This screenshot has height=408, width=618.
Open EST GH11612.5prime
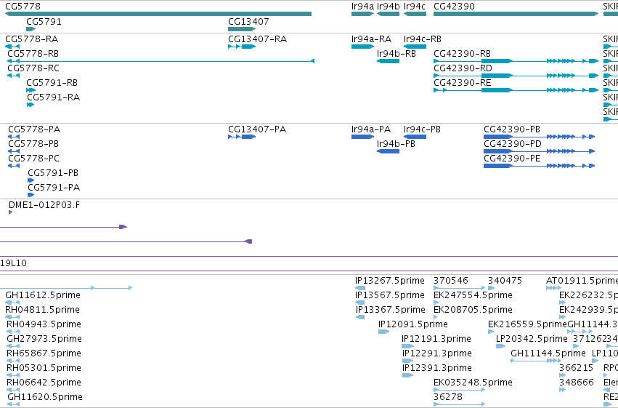(43, 295)
